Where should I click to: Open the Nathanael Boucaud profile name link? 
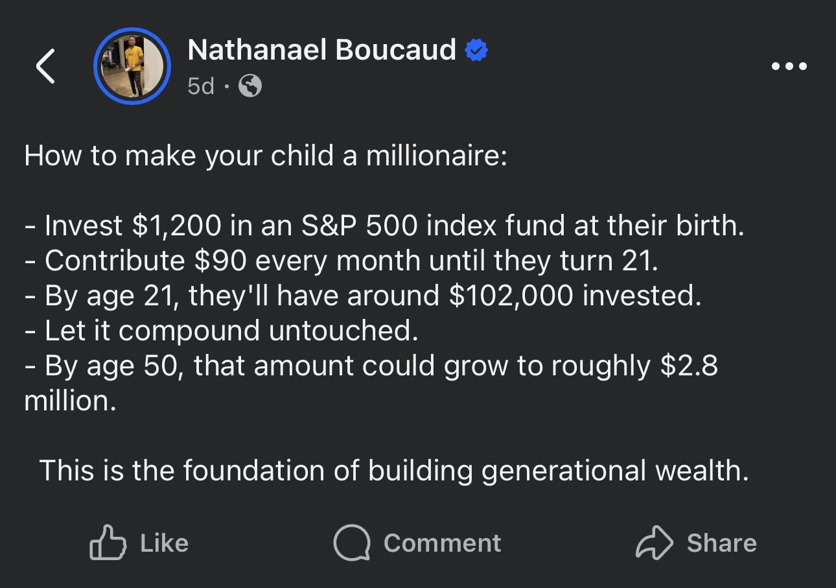point(321,50)
